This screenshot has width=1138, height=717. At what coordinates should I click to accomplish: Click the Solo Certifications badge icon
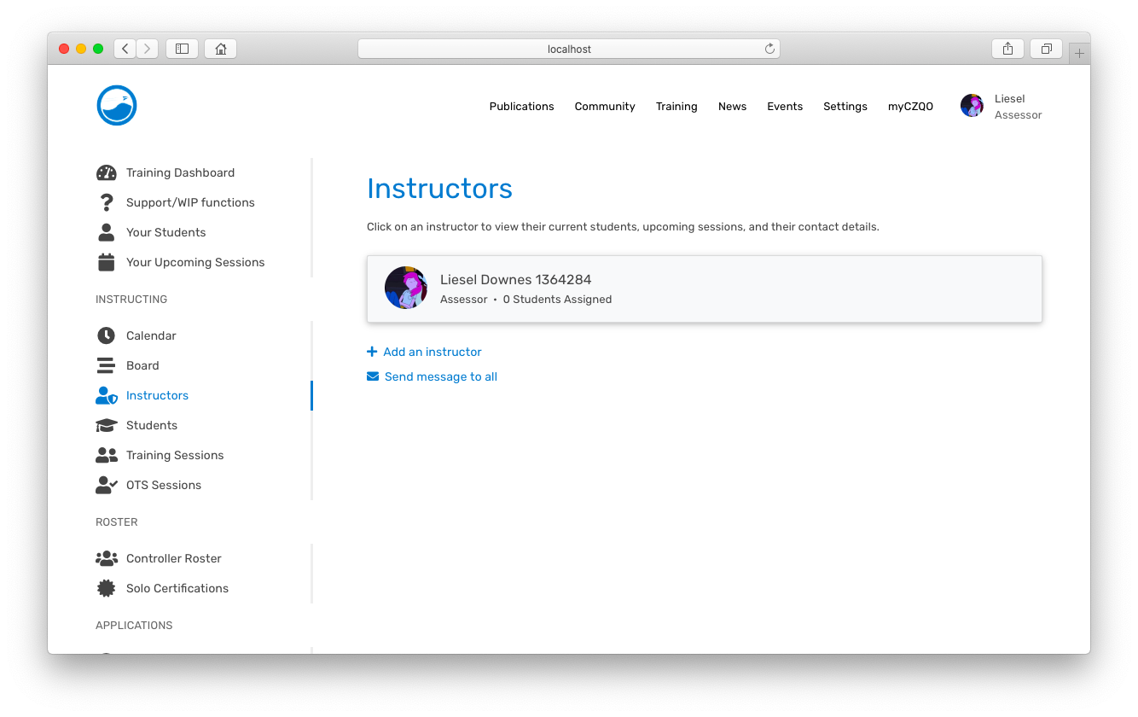pos(107,588)
